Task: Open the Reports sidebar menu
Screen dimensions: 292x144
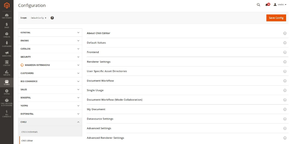Action: click(7, 73)
